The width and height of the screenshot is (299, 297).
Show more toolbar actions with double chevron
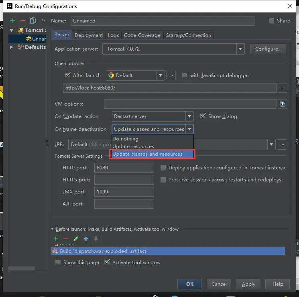tap(43, 20)
